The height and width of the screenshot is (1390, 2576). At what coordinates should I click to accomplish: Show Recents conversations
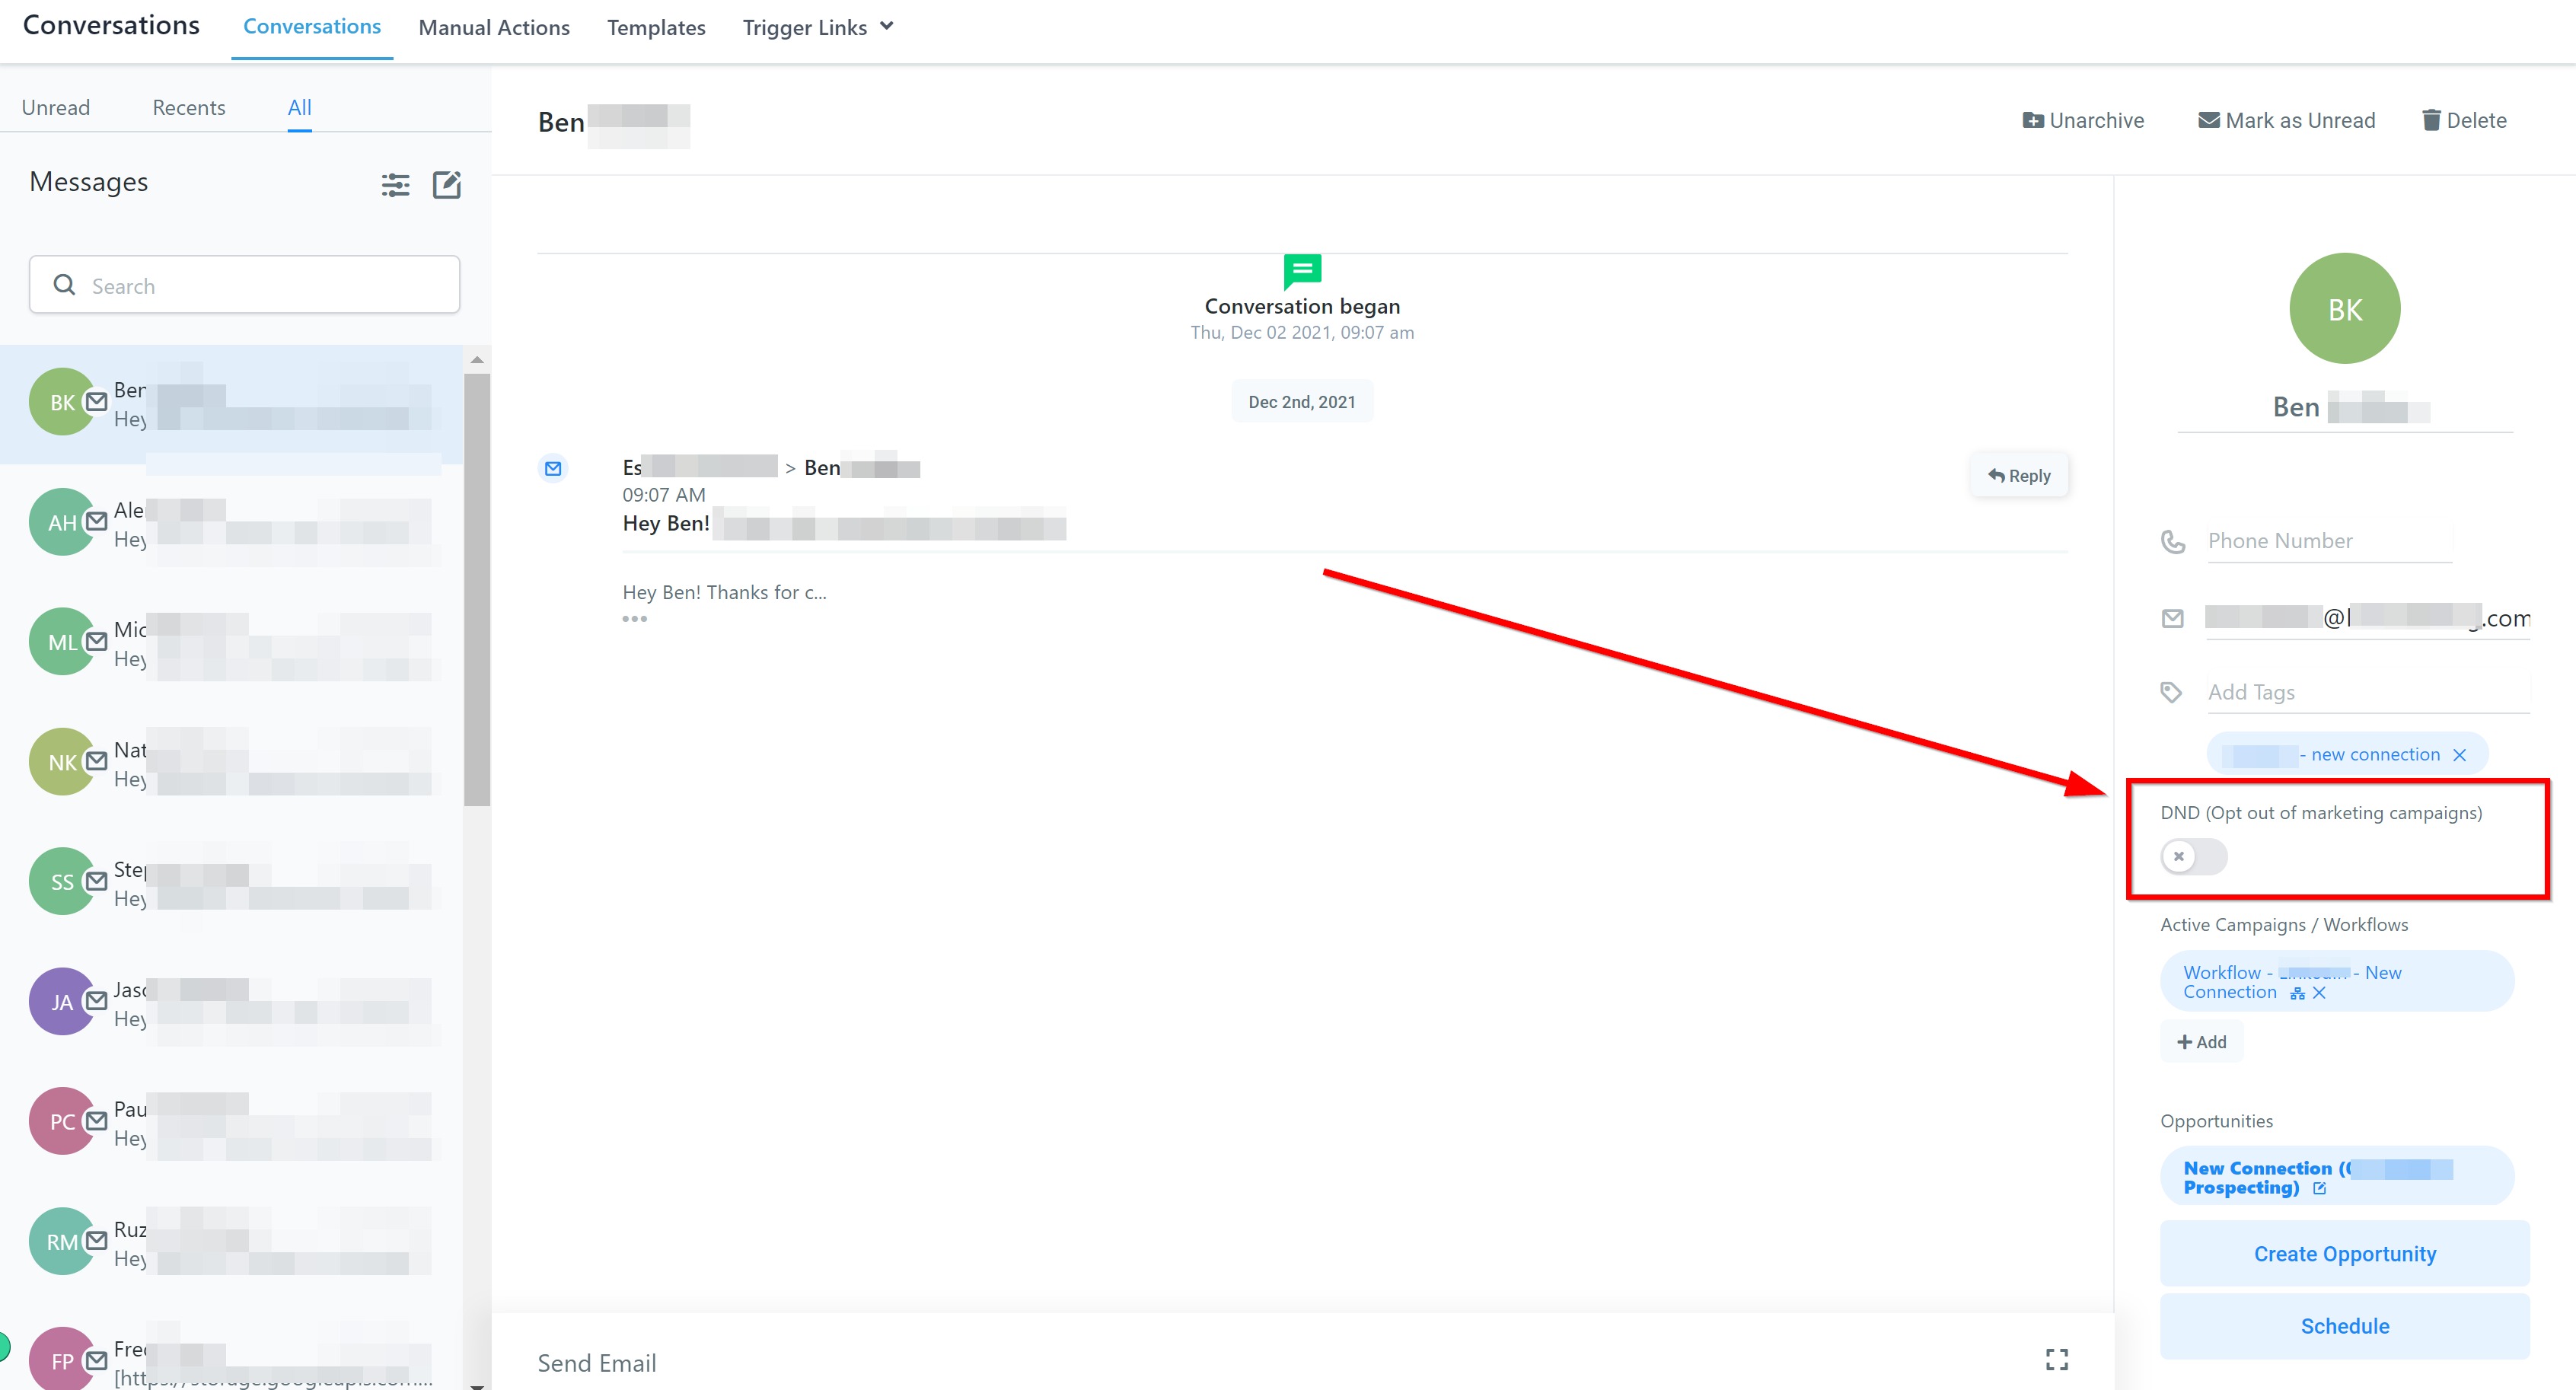189,107
